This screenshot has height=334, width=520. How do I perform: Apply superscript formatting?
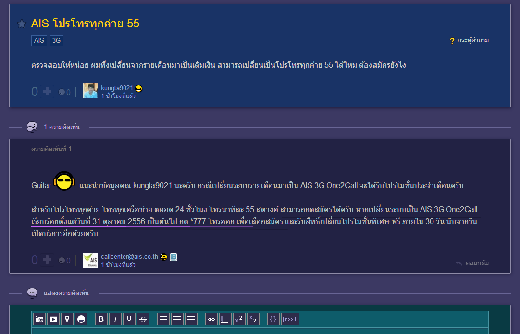[x=239, y=319]
